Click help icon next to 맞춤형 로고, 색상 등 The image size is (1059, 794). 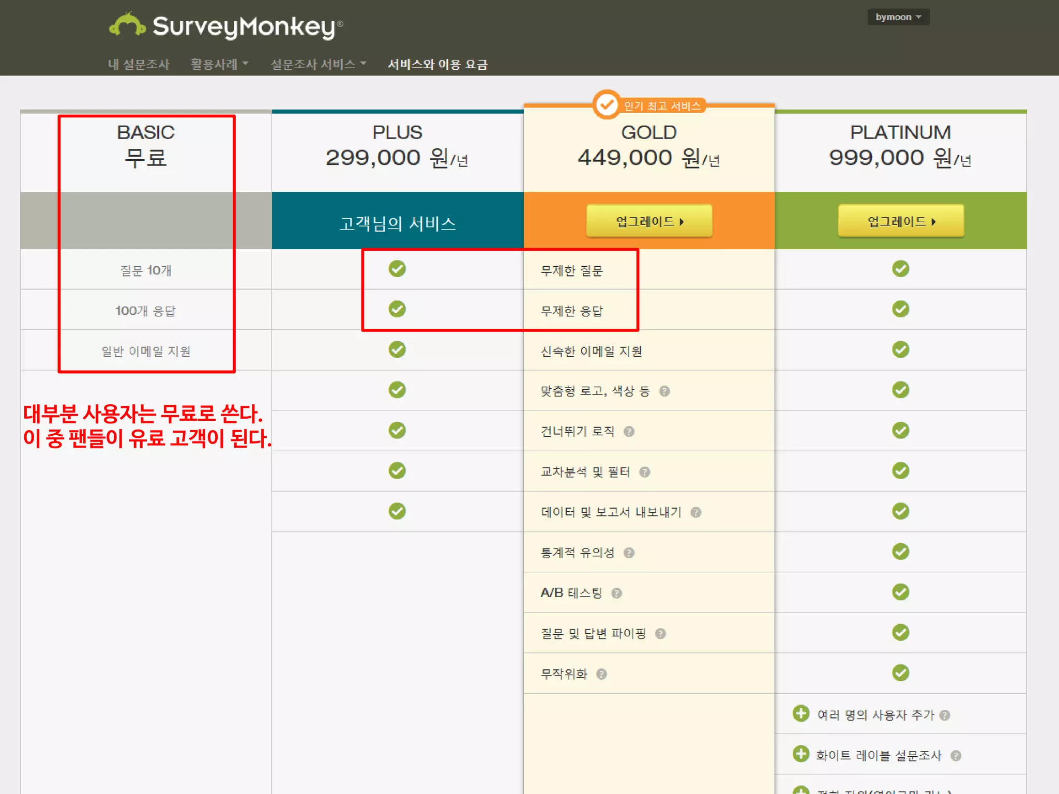point(664,391)
